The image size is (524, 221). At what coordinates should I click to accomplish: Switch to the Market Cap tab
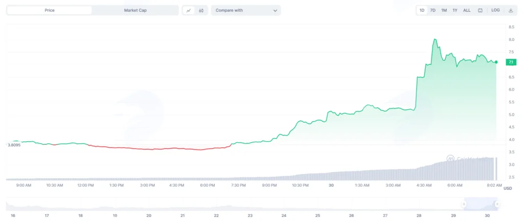(135, 10)
